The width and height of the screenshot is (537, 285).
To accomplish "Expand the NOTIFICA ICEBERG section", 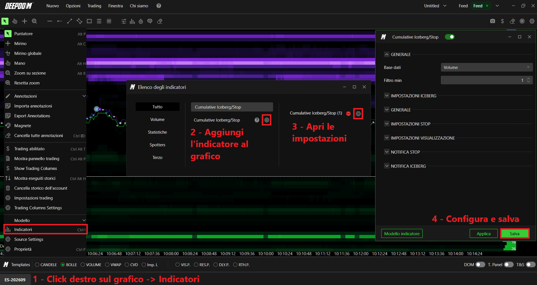I will coord(387,166).
